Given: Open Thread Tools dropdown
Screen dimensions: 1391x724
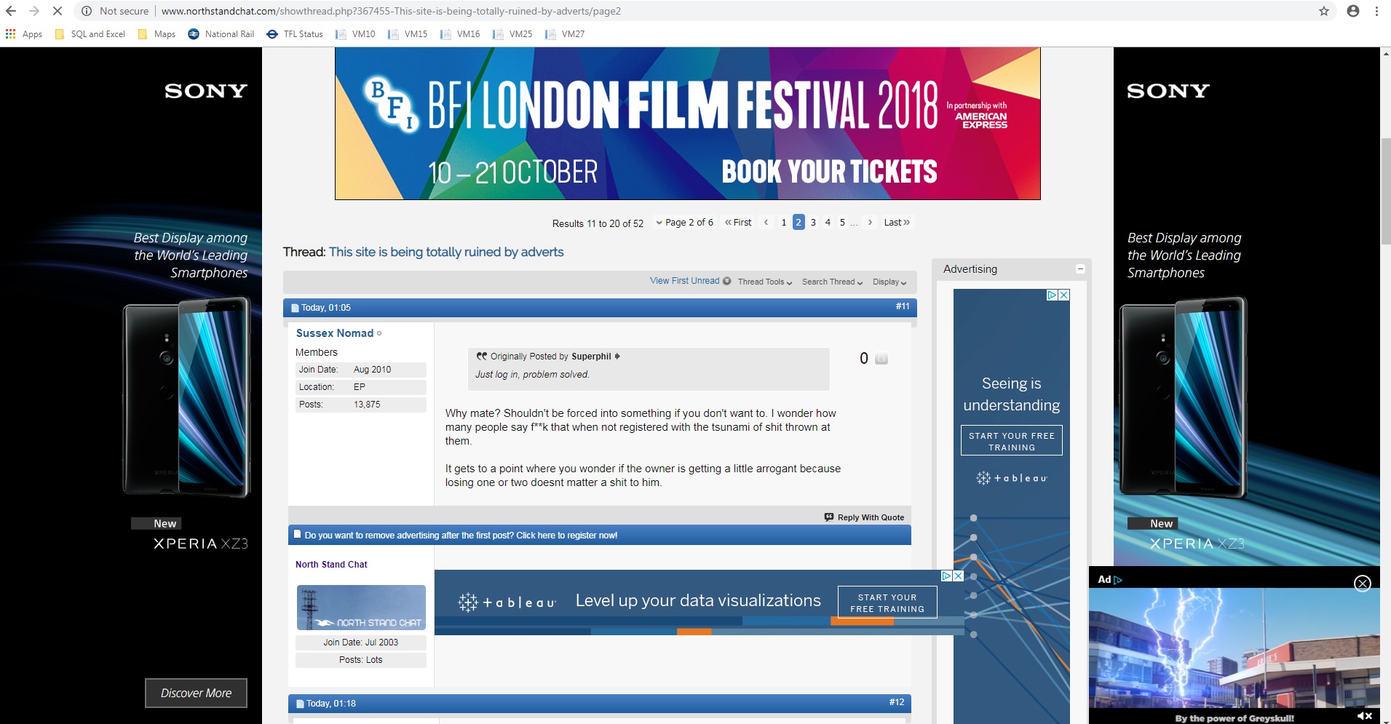Looking at the screenshot, I should click(x=764, y=282).
